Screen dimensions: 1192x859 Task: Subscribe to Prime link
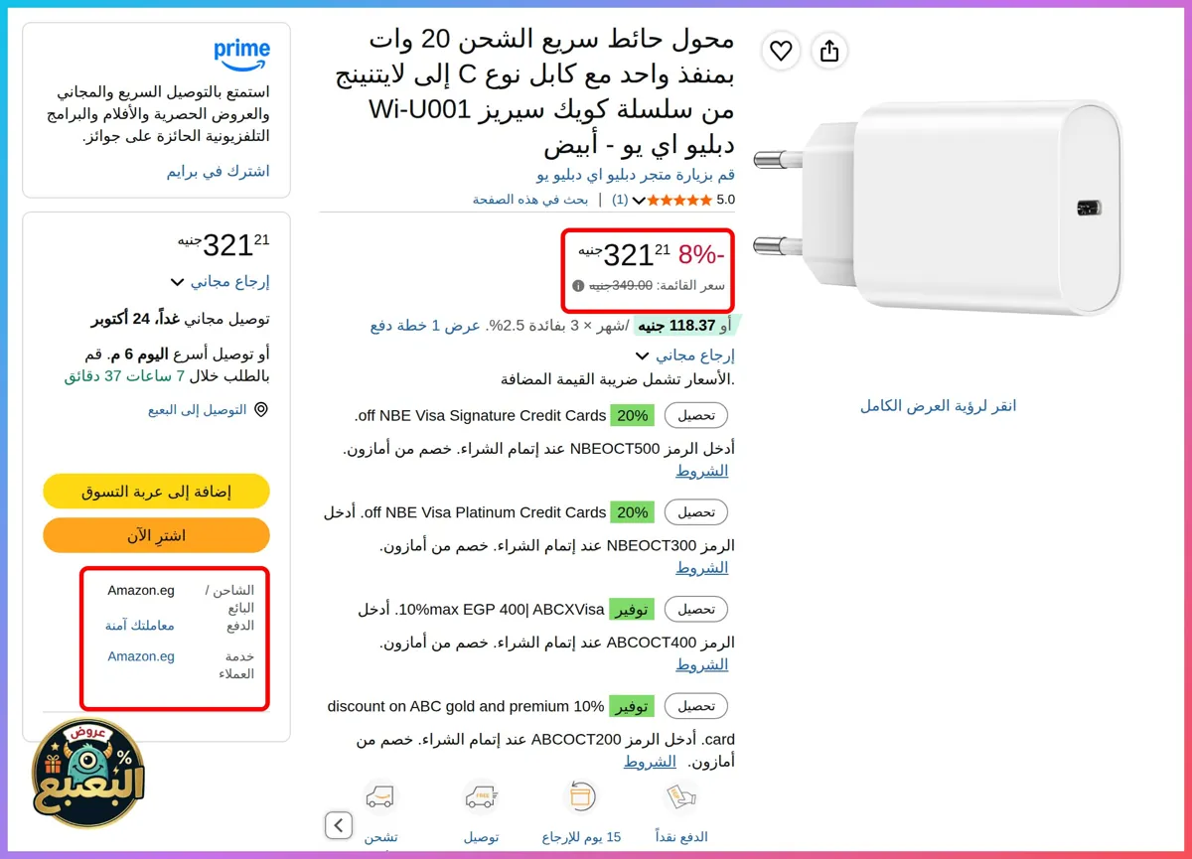pyautogui.click(x=218, y=171)
